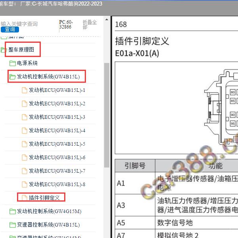
Task: Click the 电子增压器传感器 function cell
Action: [196, 183]
